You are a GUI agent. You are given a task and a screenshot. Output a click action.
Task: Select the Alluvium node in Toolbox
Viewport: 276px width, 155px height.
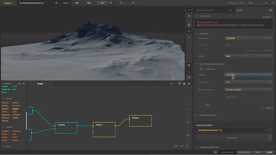[5, 102]
